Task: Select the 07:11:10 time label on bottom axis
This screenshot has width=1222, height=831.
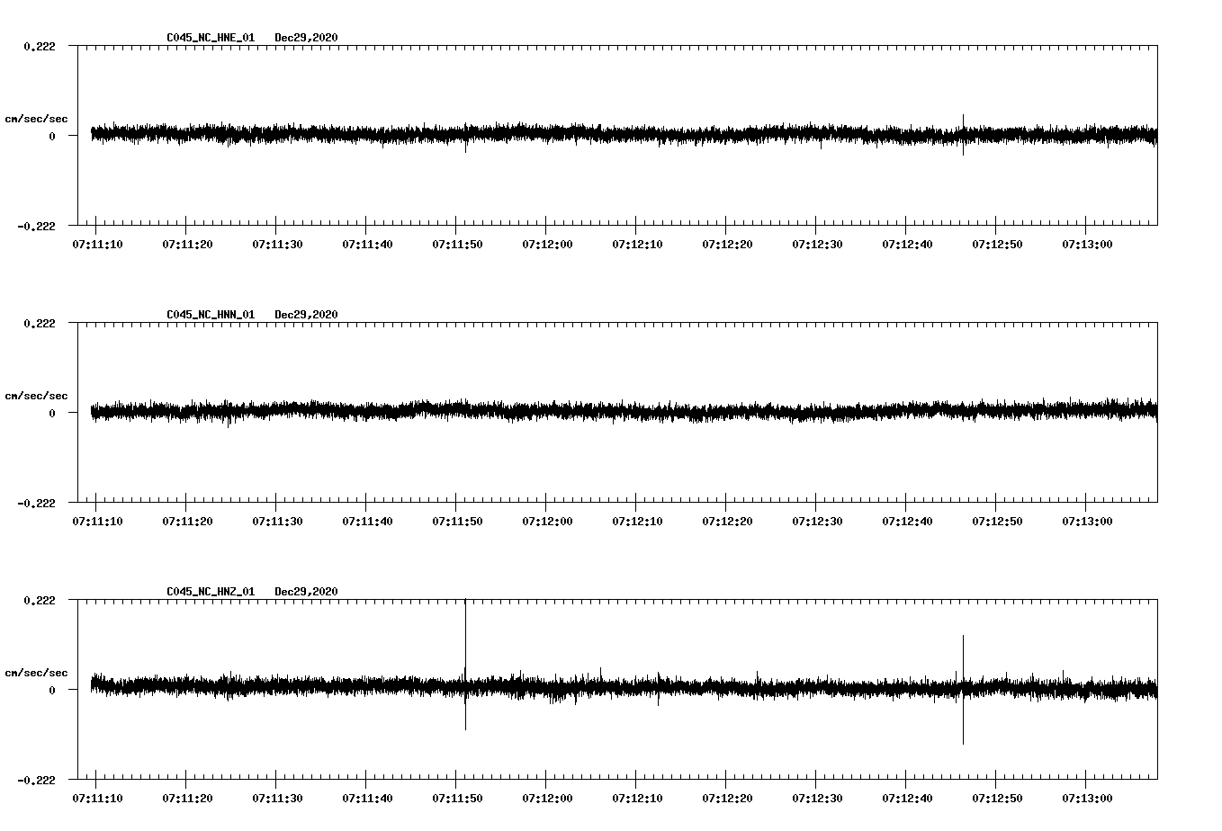Action: coord(99,798)
